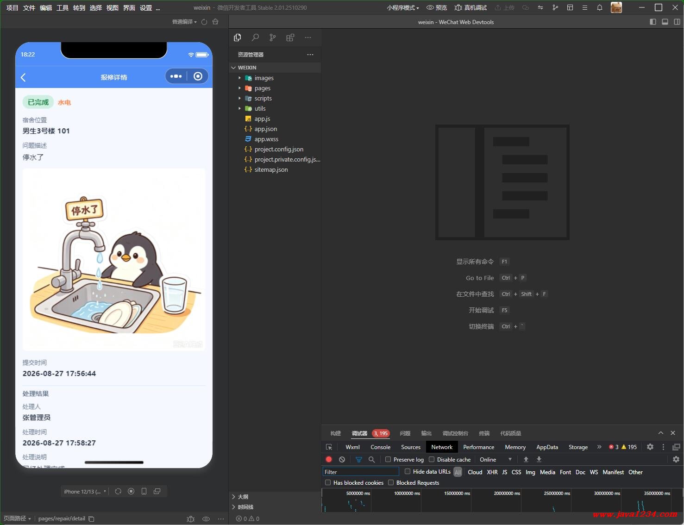
Task: Open the version management branch icon in title bar
Action: pos(555,7)
